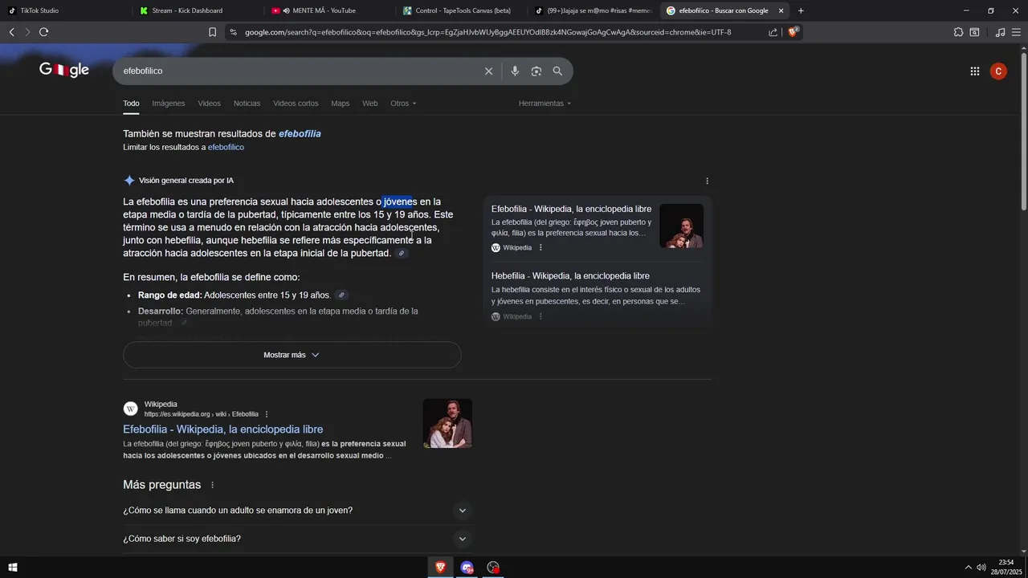
Task: Open Efebofilia - Wikipedia main result link
Action: (222, 429)
